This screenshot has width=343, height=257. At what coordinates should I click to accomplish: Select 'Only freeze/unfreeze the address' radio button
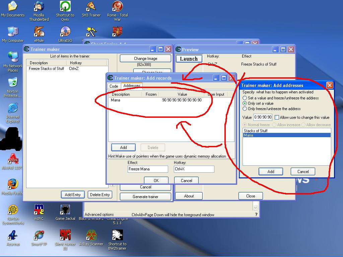[245, 109]
